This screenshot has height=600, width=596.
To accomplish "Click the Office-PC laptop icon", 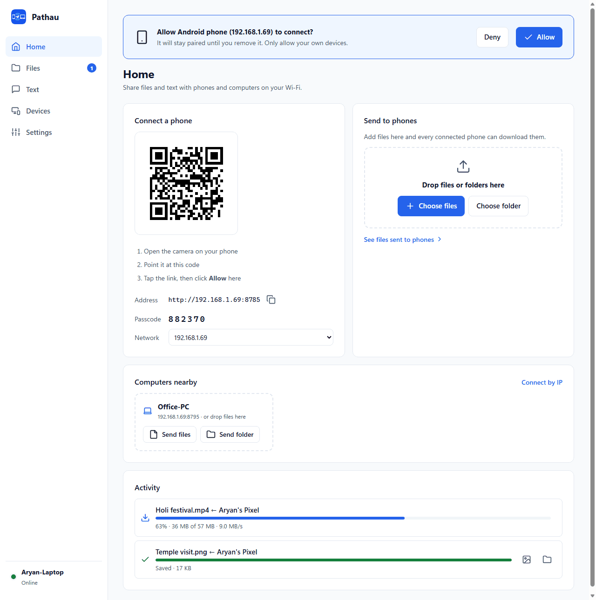I will tap(148, 411).
